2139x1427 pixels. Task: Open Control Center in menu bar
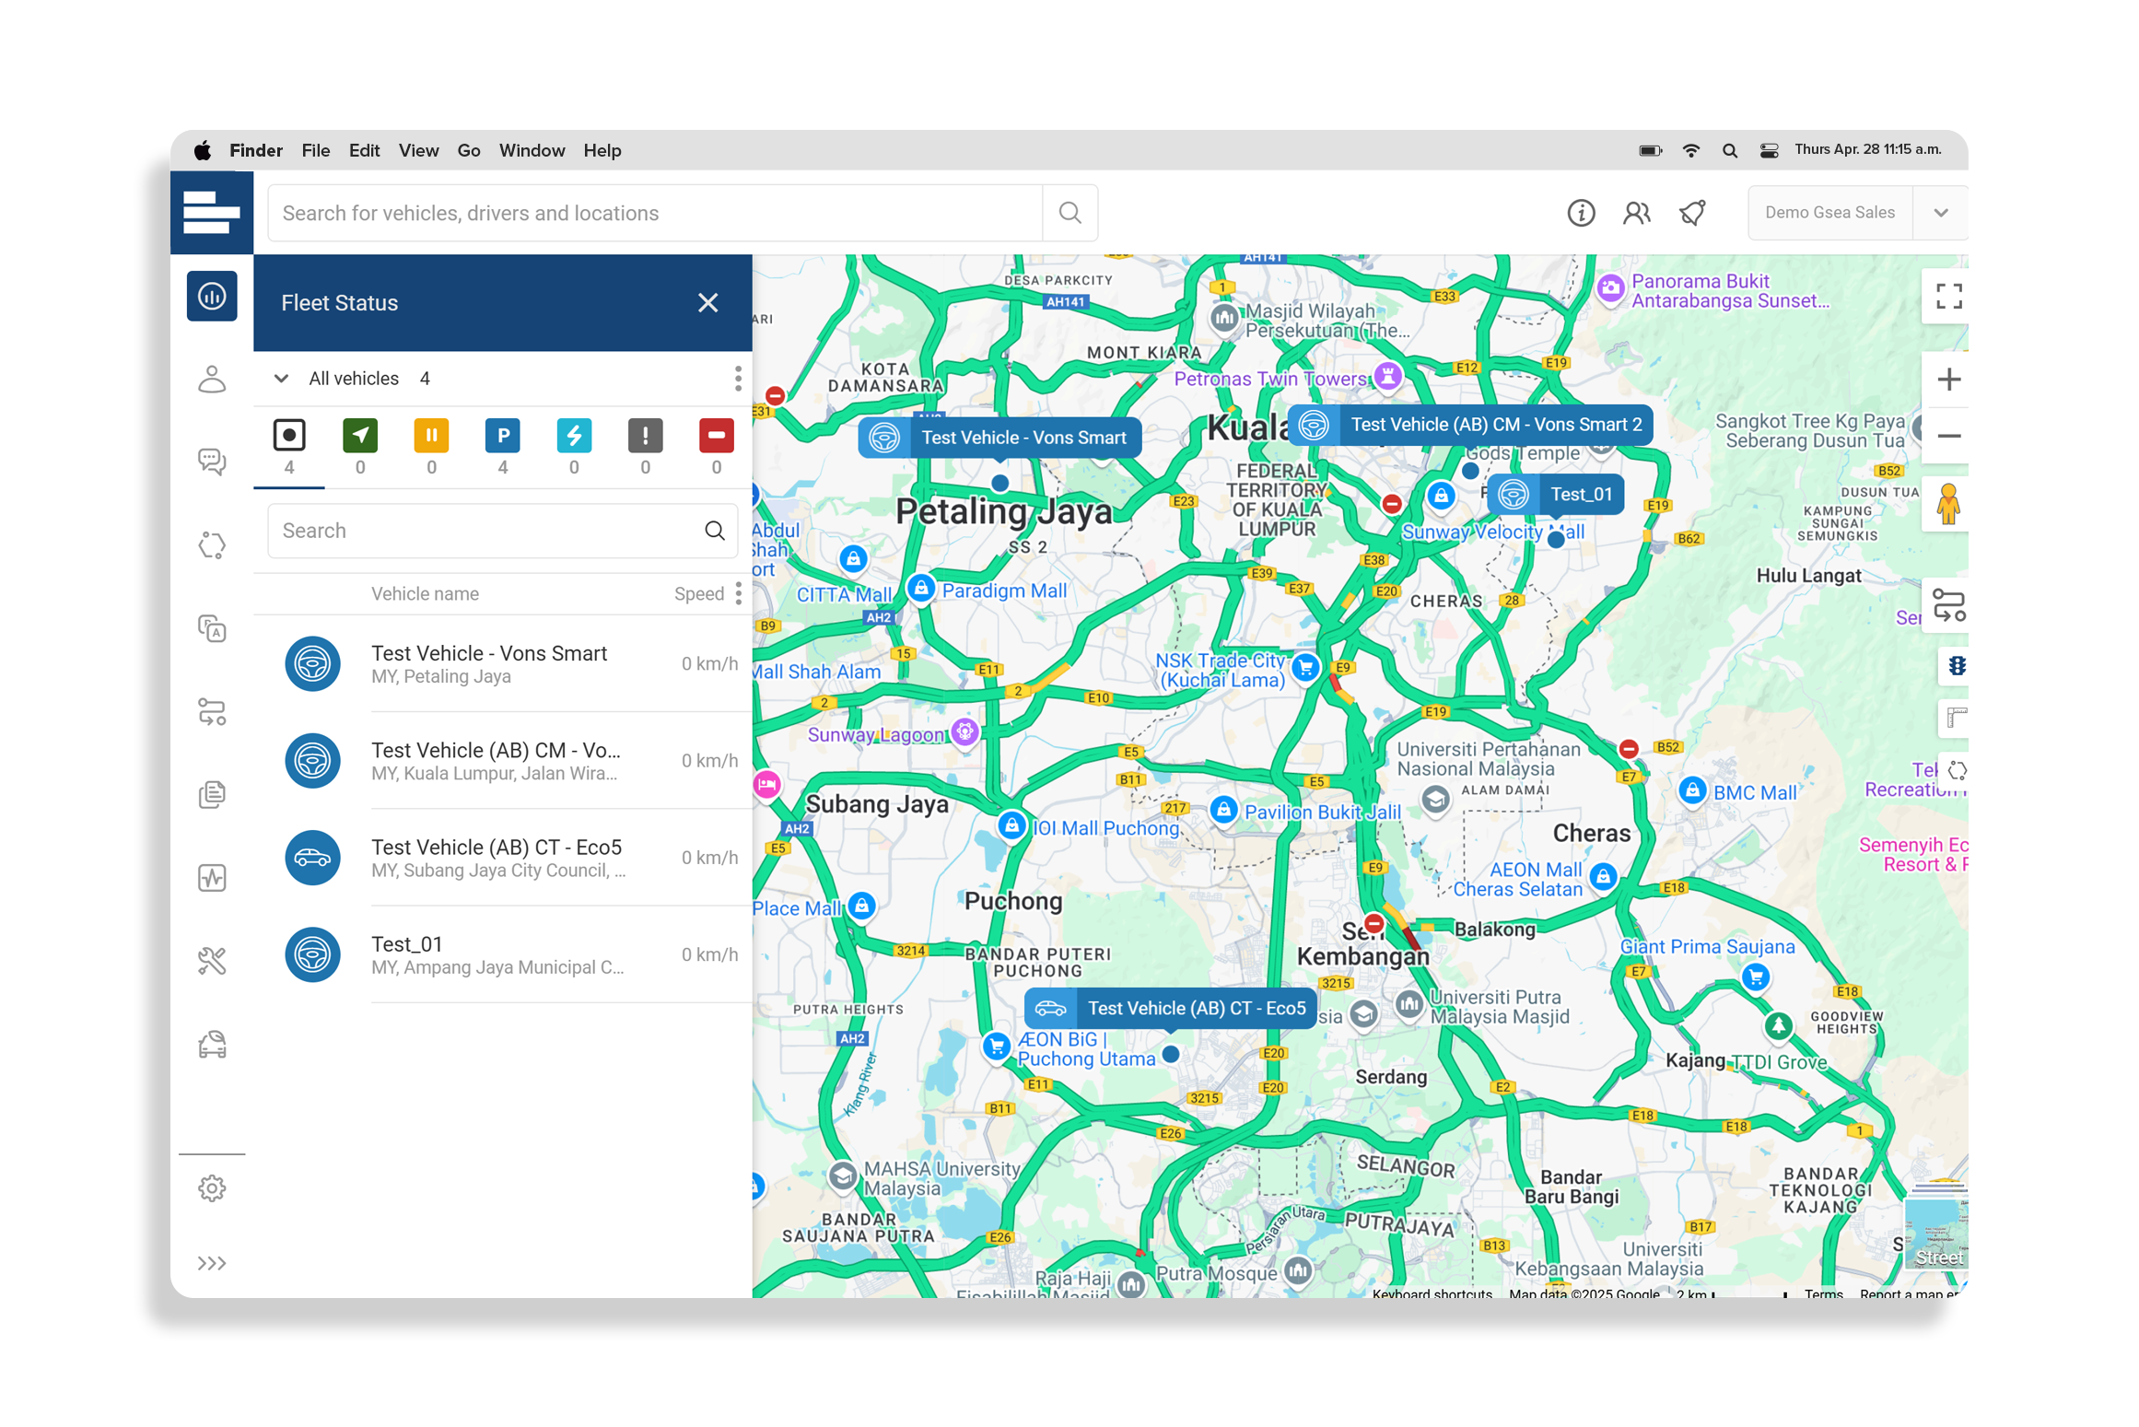click(x=1769, y=150)
